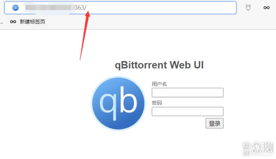Click the 363/ port text in the URL

[81, 8]
